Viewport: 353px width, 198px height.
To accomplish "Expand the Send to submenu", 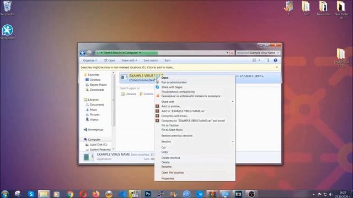I will pyautogui.click(x=195, y=142).
